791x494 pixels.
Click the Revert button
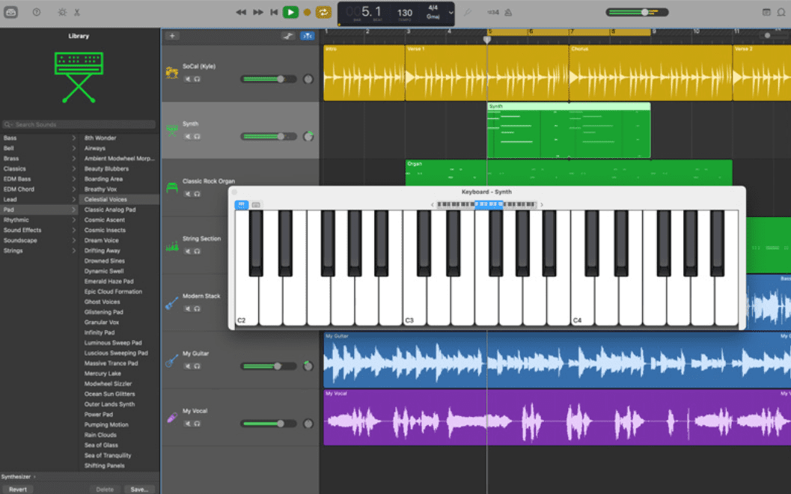(18, 489)
